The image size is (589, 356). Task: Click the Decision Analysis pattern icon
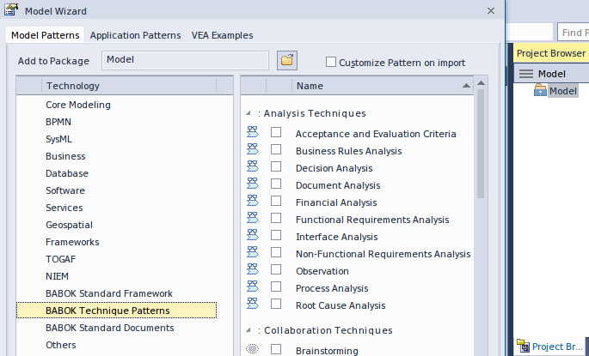tap(253, 166)
